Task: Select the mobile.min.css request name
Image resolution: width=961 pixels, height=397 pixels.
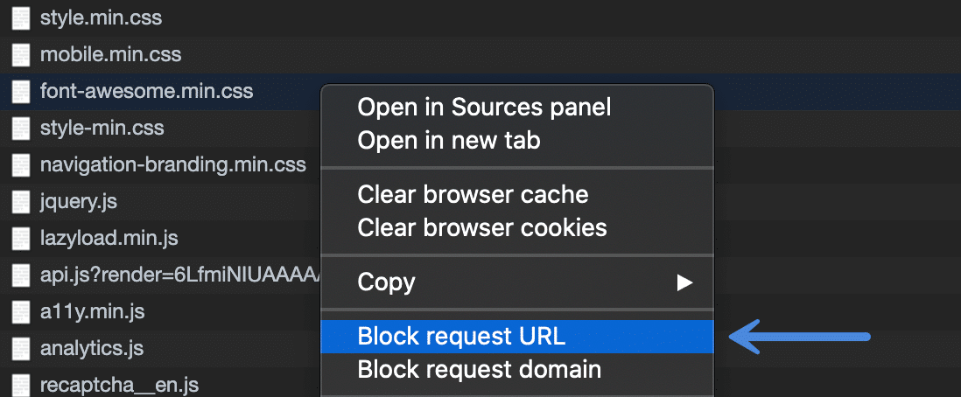Action: [110, 54]
